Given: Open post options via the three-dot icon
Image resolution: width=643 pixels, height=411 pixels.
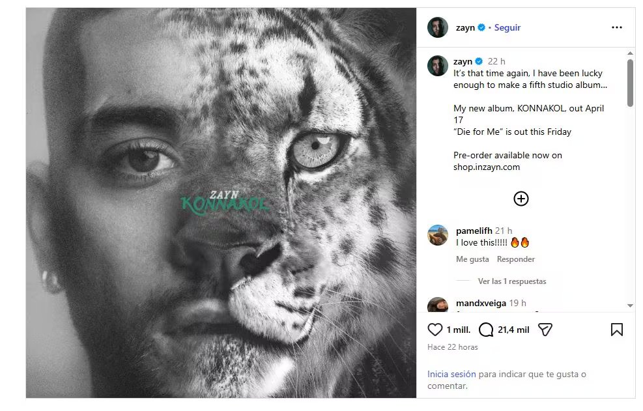Looking at the screenshot, I should [x=616, y=27].
